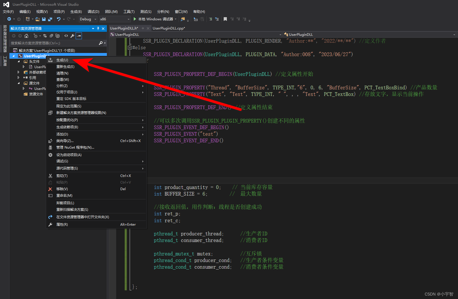
Task: Collapse the 头文件 folder node
Action: click(x=19, y=61)
